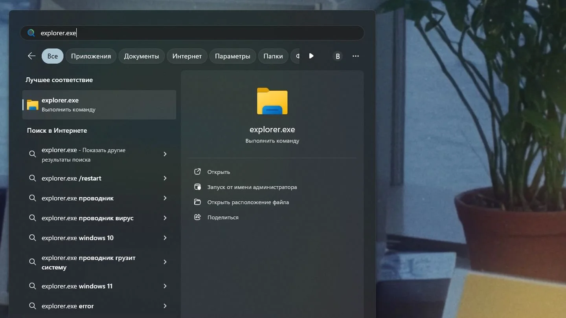This screenshot has height=318, width=566.
Task: Click the magnifier icon beside "explorer.exe windows 11"
Action: 33,286
